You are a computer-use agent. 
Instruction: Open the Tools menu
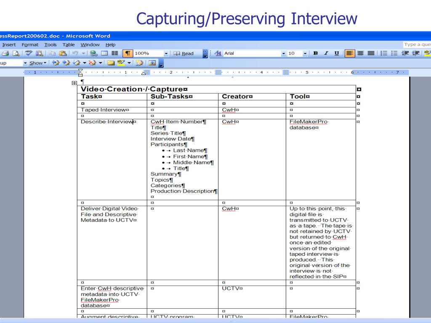coord(51,45)
